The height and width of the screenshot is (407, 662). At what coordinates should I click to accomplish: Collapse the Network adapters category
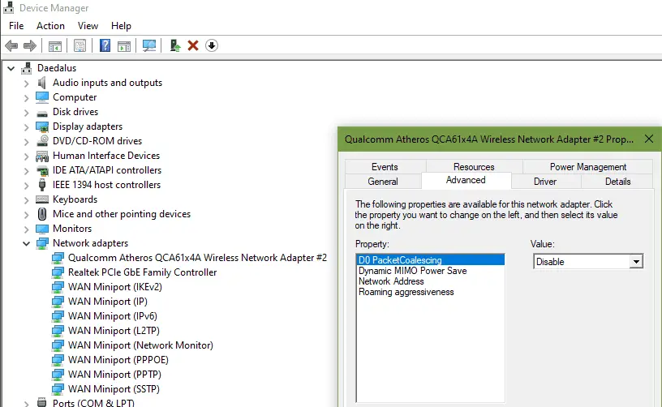(26, 243)
